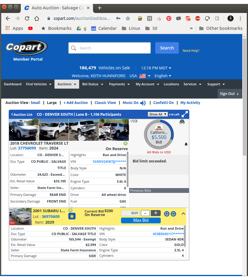Open the Calendar bookmark
The width and height of the screenshot is (248, 280).
coord(104,28)
